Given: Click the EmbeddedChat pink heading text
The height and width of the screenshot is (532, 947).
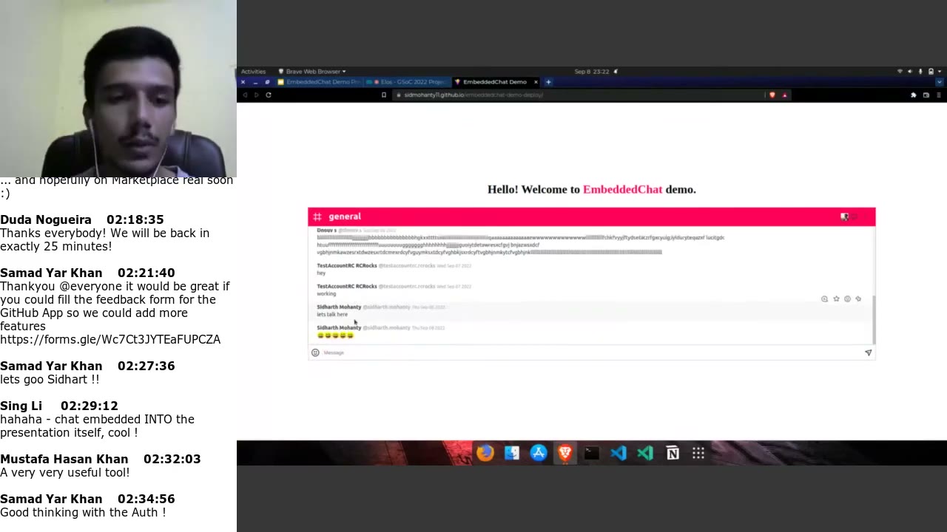Looking at the screenshot, I should point(622,189).
